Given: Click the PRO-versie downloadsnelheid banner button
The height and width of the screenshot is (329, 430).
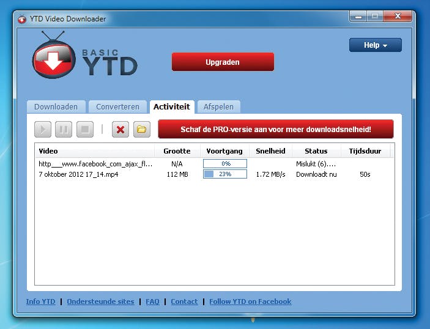Looking at the screenshot, I should pyautogui.click(x=276, y=129).
